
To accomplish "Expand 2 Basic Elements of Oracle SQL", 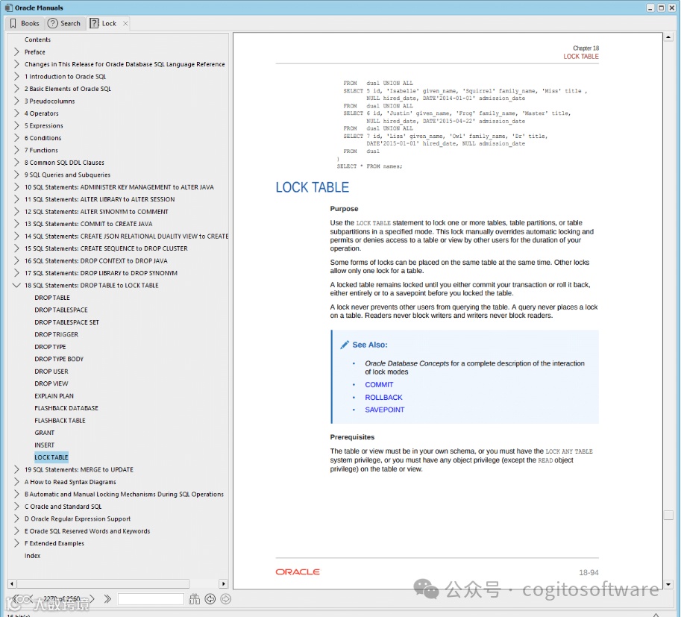I will 16,89.
